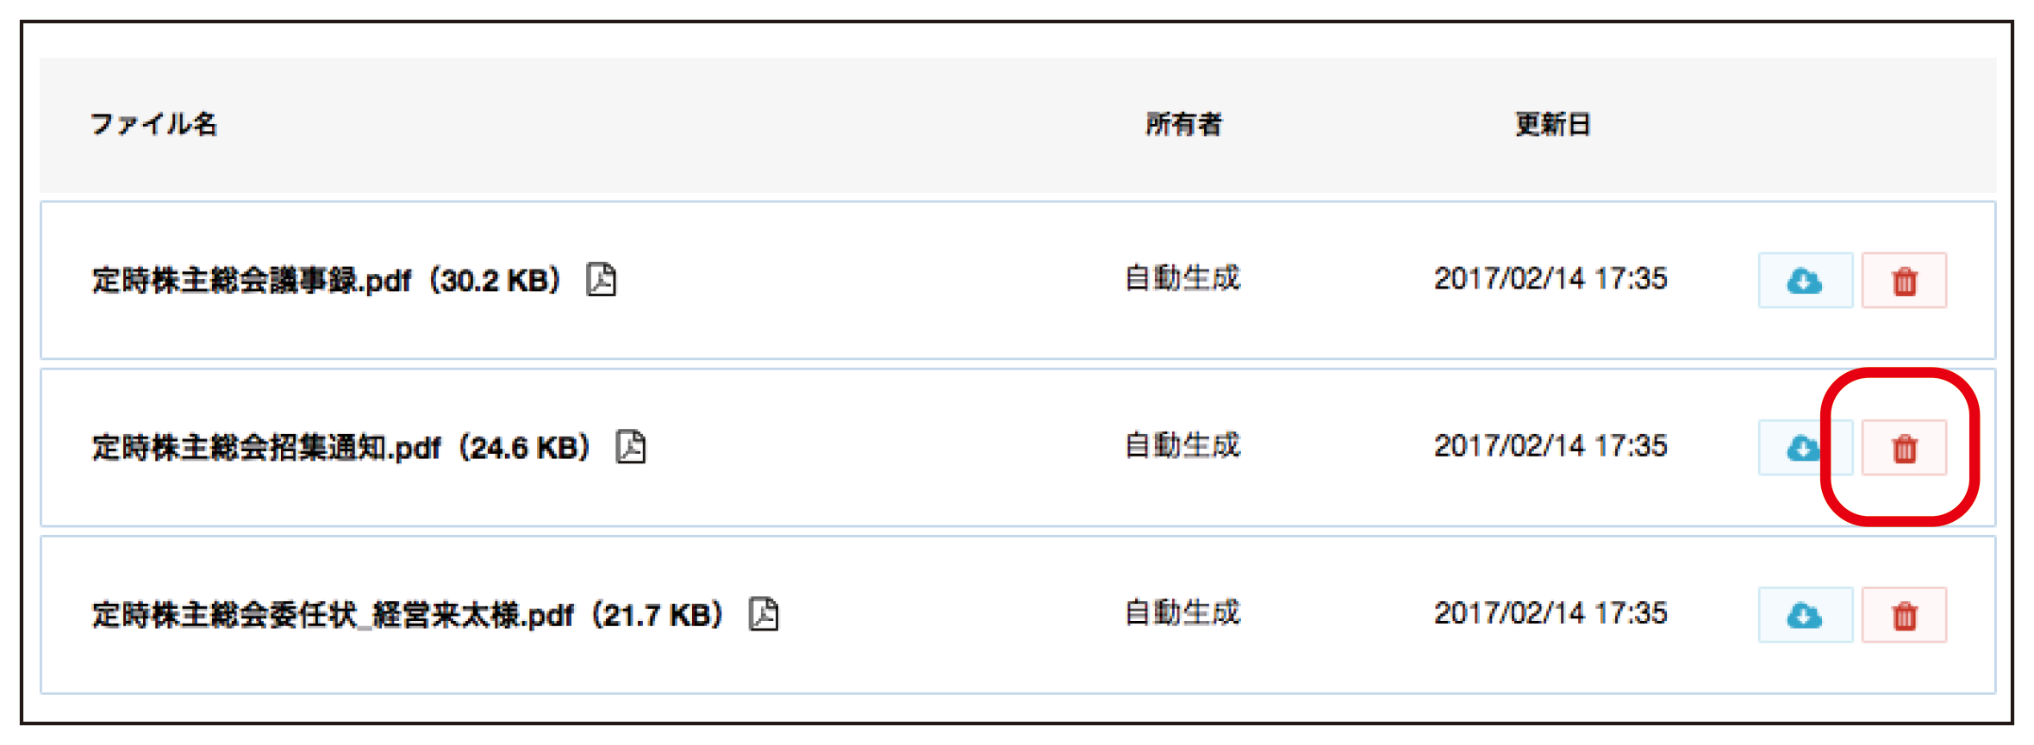Download 定時株主総会議事録.pdf with cloud icon

click(1805, 280)
